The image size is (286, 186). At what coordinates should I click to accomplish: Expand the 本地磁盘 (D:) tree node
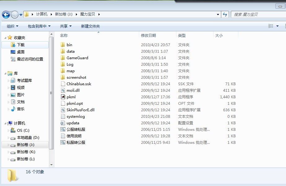click(x=9, y=138)
